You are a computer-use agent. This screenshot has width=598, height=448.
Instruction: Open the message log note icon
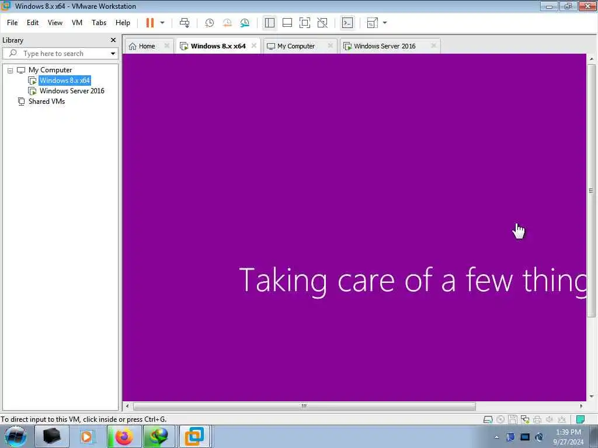[580, 419]
